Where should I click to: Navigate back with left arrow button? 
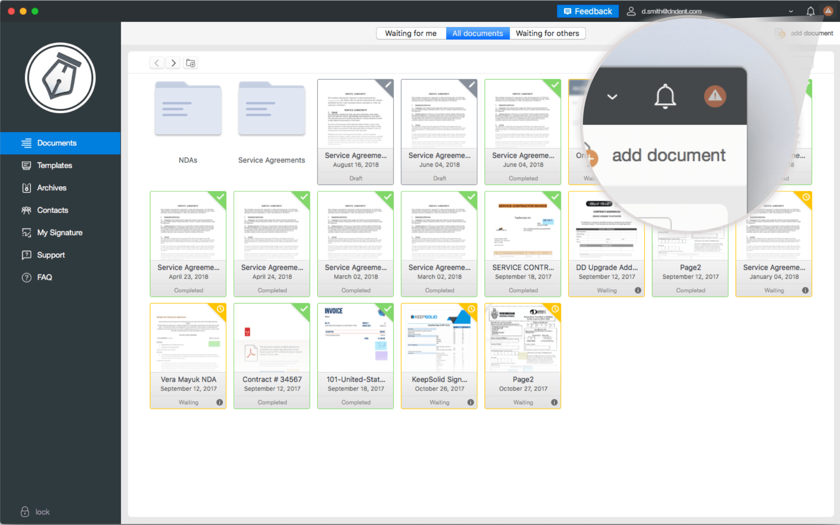[157, 63]
